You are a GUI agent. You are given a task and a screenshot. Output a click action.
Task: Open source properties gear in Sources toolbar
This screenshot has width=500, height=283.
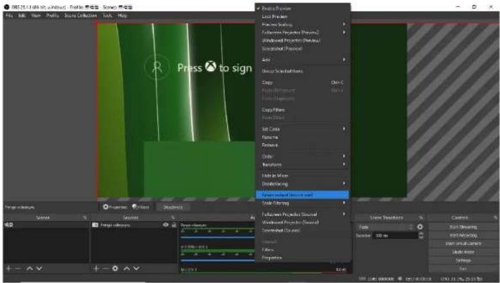[x=115, y=268]
